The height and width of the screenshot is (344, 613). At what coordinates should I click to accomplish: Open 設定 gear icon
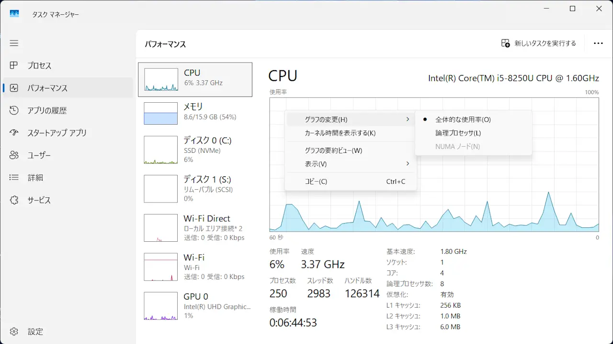pos(14,332)
